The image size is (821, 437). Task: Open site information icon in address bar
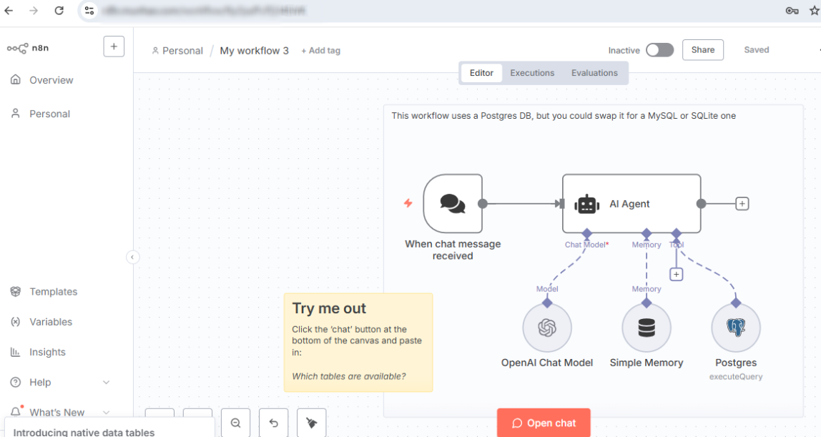89,11
